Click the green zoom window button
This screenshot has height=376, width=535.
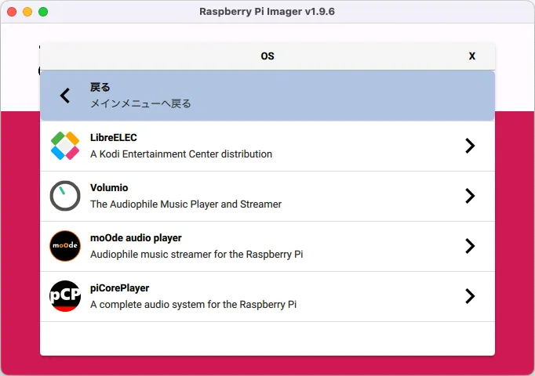click(43, 12)
